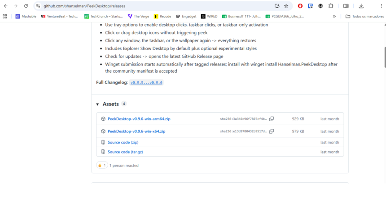Open the v0.9.5...v0.9.6 changelog link
This screenshot has width=386, height=197.
point(146,83)
